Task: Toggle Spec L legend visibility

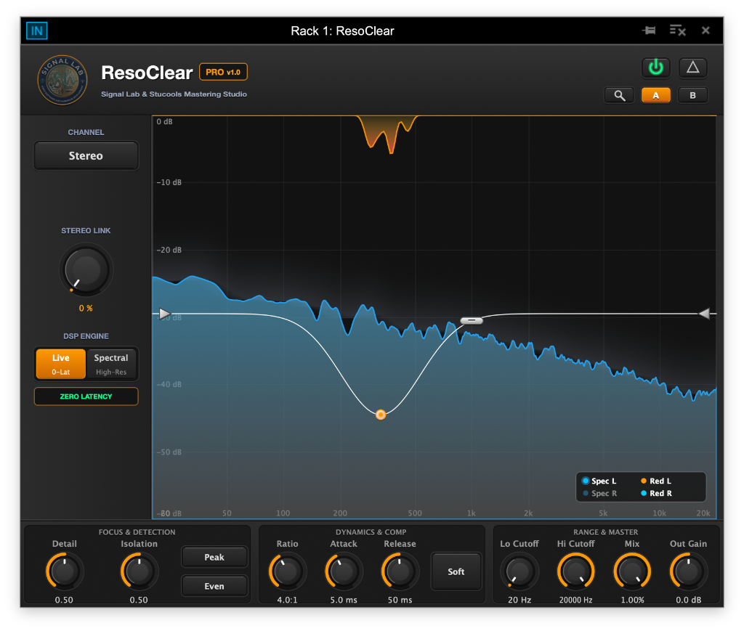Action: 599,481
